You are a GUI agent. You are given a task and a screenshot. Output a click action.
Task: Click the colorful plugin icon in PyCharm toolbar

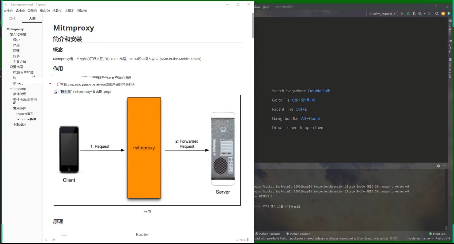pyautogui.click(x=449, y=14)
